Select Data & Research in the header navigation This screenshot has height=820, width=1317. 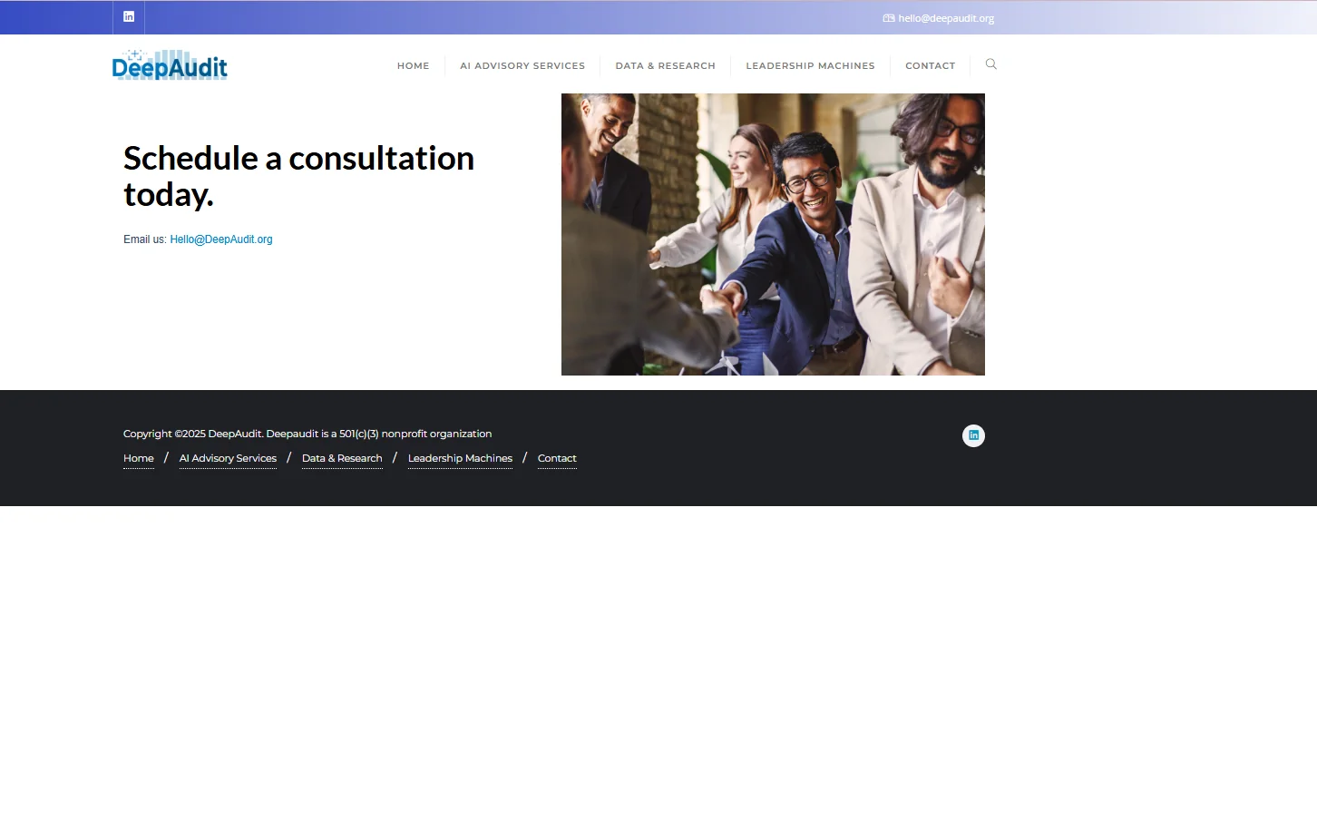tap(665, 66)
